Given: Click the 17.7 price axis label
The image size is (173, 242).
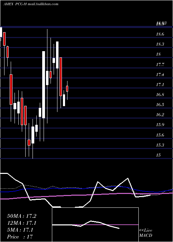Looking at the screenshot, I should tap(160, 65).
